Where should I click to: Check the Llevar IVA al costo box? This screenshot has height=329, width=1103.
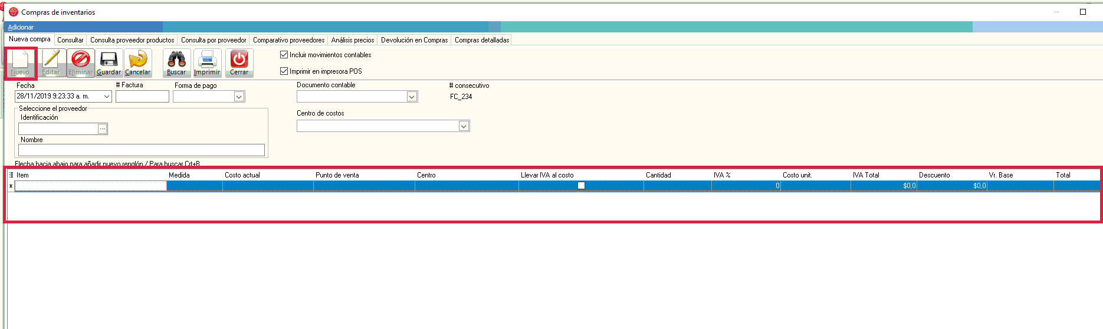pyautogui.click(x=581, y=186)
